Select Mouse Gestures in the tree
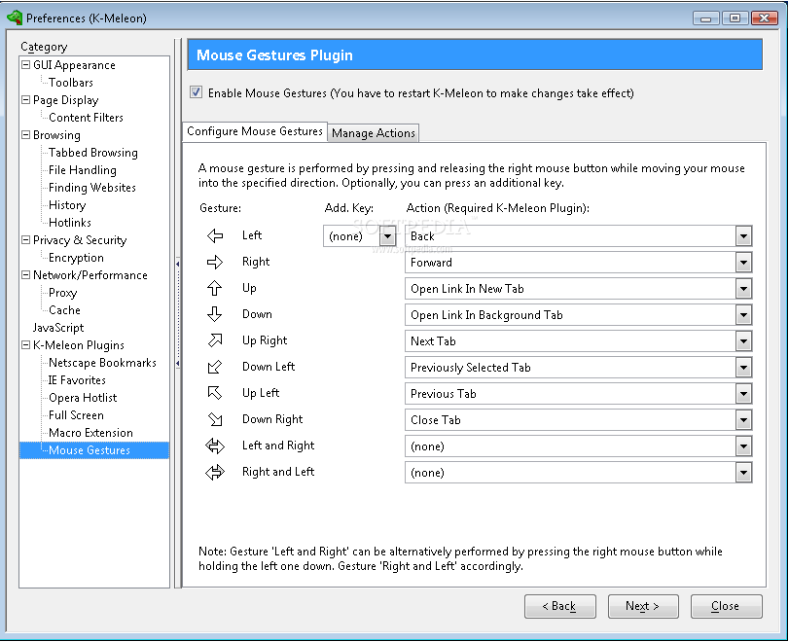 tap(90, 450)
